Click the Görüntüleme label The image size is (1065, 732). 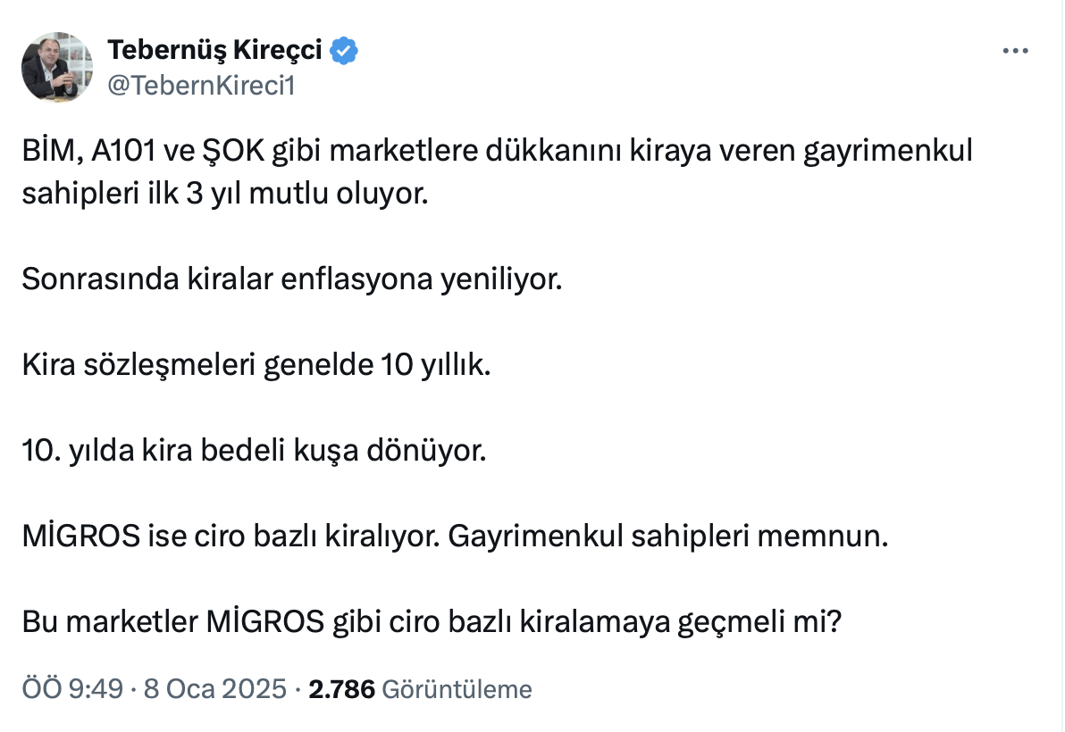[x=457, y=689]
